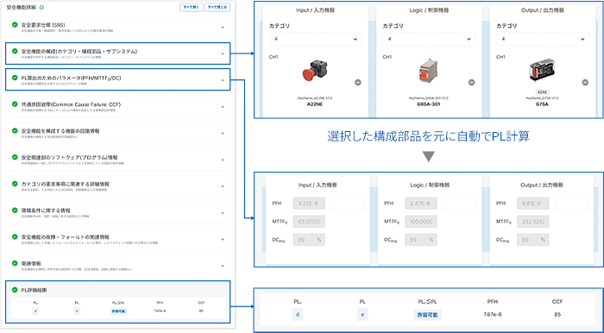
Task: Open カテゴリ dropdown under Input / 入力機器
Action: point(315,39)
